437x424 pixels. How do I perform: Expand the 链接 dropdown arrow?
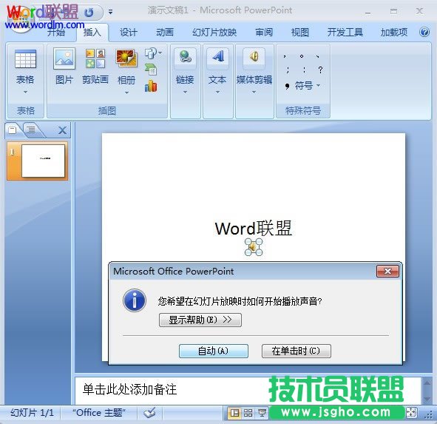[185, 92]
